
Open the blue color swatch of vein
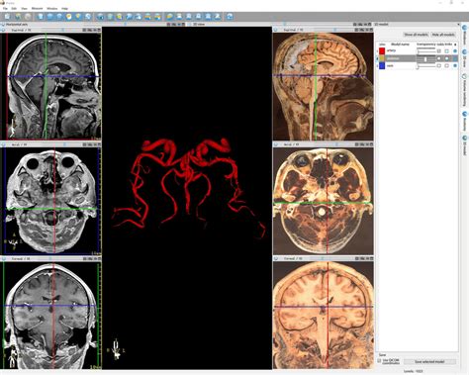[382, 65]
